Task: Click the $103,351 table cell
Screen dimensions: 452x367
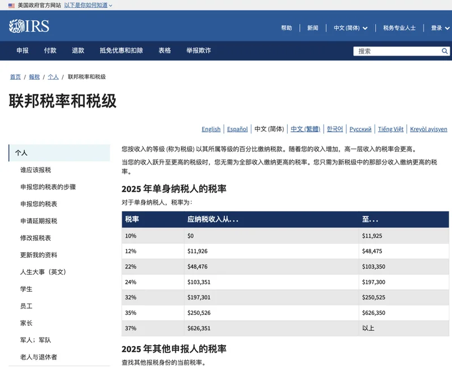Action: tap(272, 282)
